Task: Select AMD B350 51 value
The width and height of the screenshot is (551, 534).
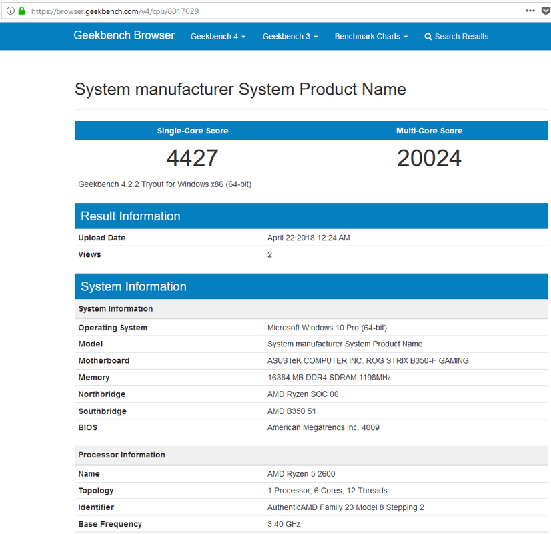Action: 292,411
